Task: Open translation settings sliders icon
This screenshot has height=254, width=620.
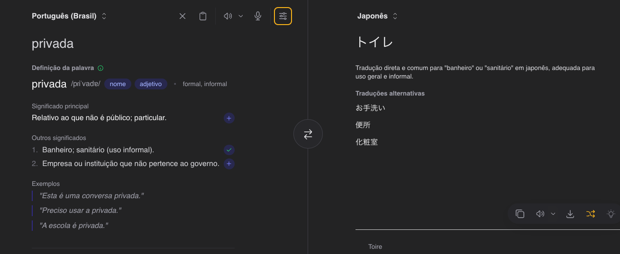Action: 283,16
